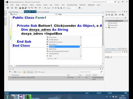The width and height of the screenshot is (133, 99).
Task: Click the Step Into toolbar icon
Action: click(58, 8)
